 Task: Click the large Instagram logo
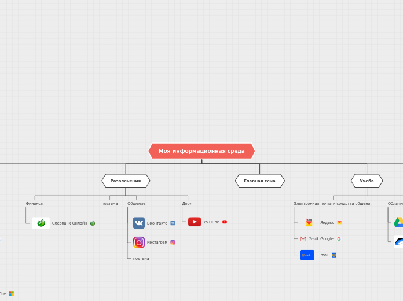point(139,243)
